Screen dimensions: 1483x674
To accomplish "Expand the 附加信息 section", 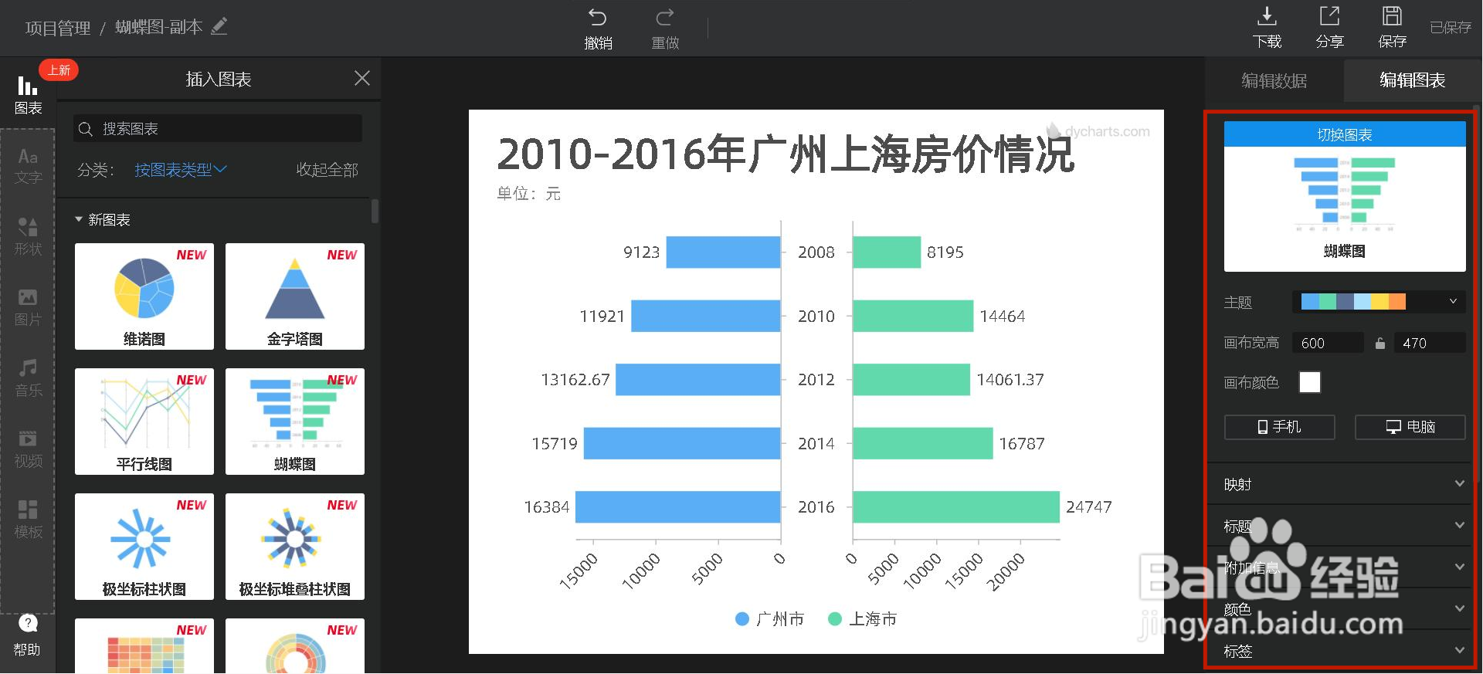I will pos(1344,567).
